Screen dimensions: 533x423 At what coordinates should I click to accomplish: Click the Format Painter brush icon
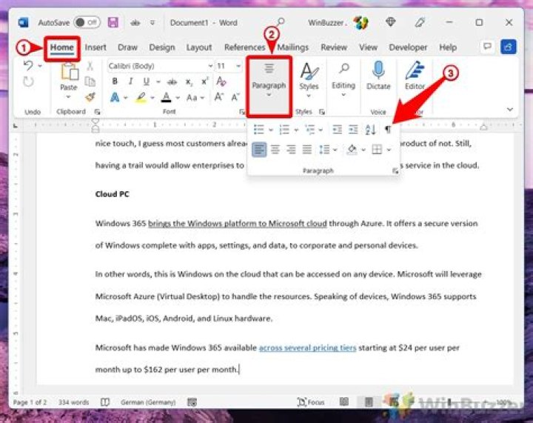point(90,97)
